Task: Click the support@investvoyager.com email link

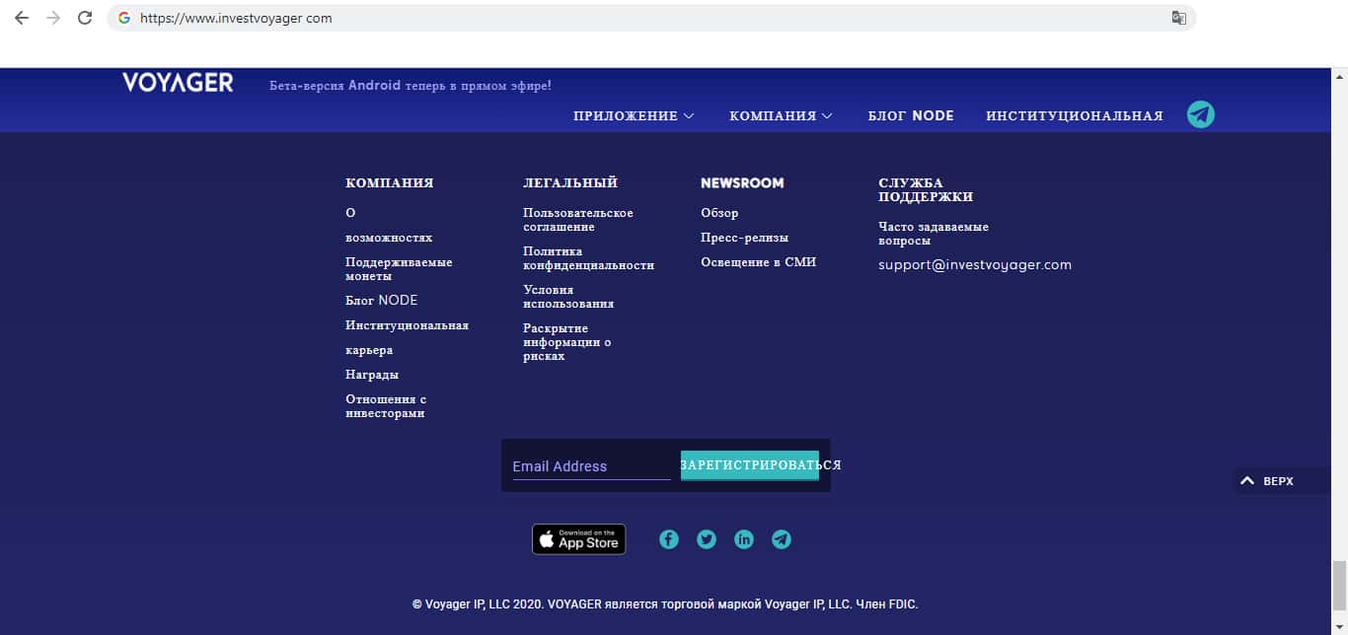Action: click(x=975, y=265)
